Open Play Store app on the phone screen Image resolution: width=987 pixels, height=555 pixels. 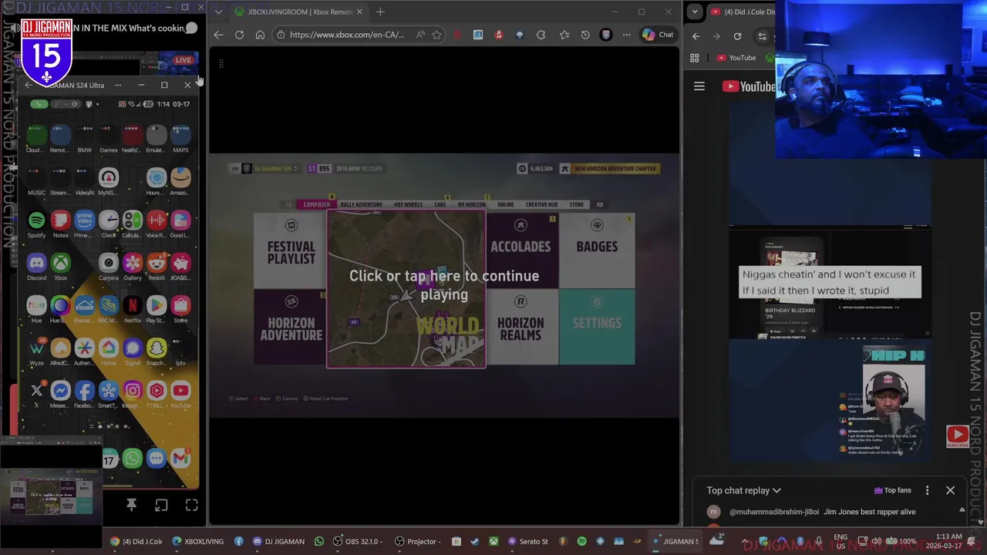(x=157, y=306)
